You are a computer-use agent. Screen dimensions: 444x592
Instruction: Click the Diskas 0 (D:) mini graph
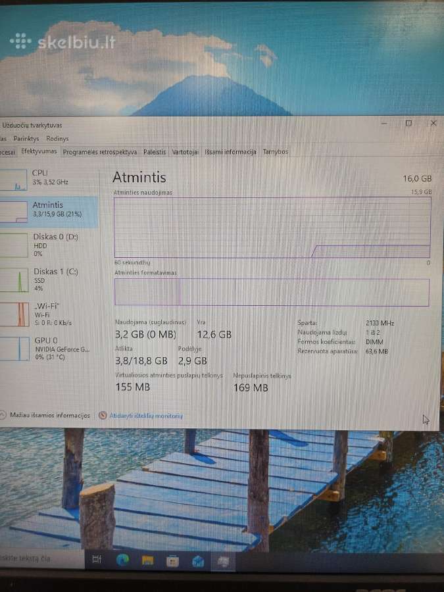point(14,245)
